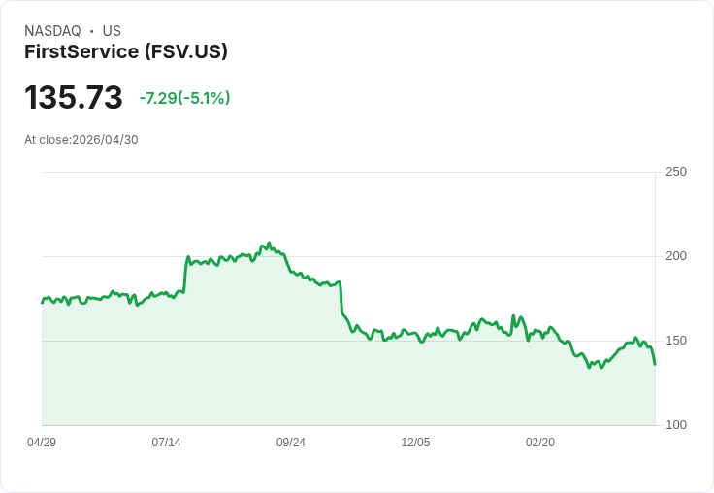Viewport: 714px width, 493px height.
Task: Click the highest peak of the price line
Action: point(269,244)
